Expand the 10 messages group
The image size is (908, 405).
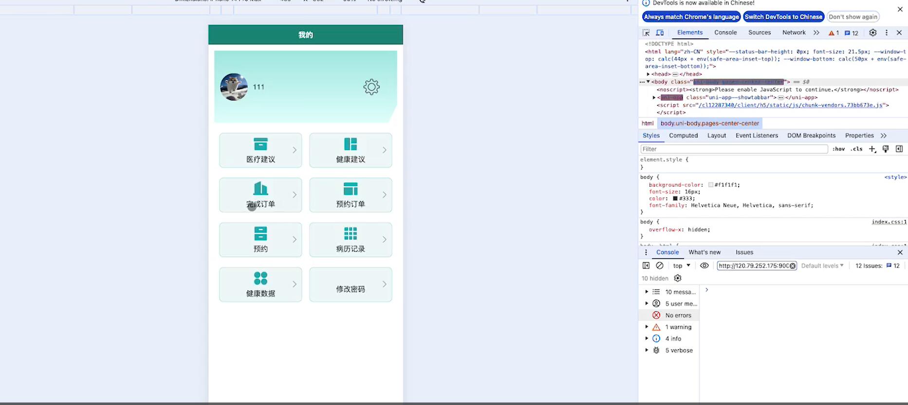click(x=647, y=292)
